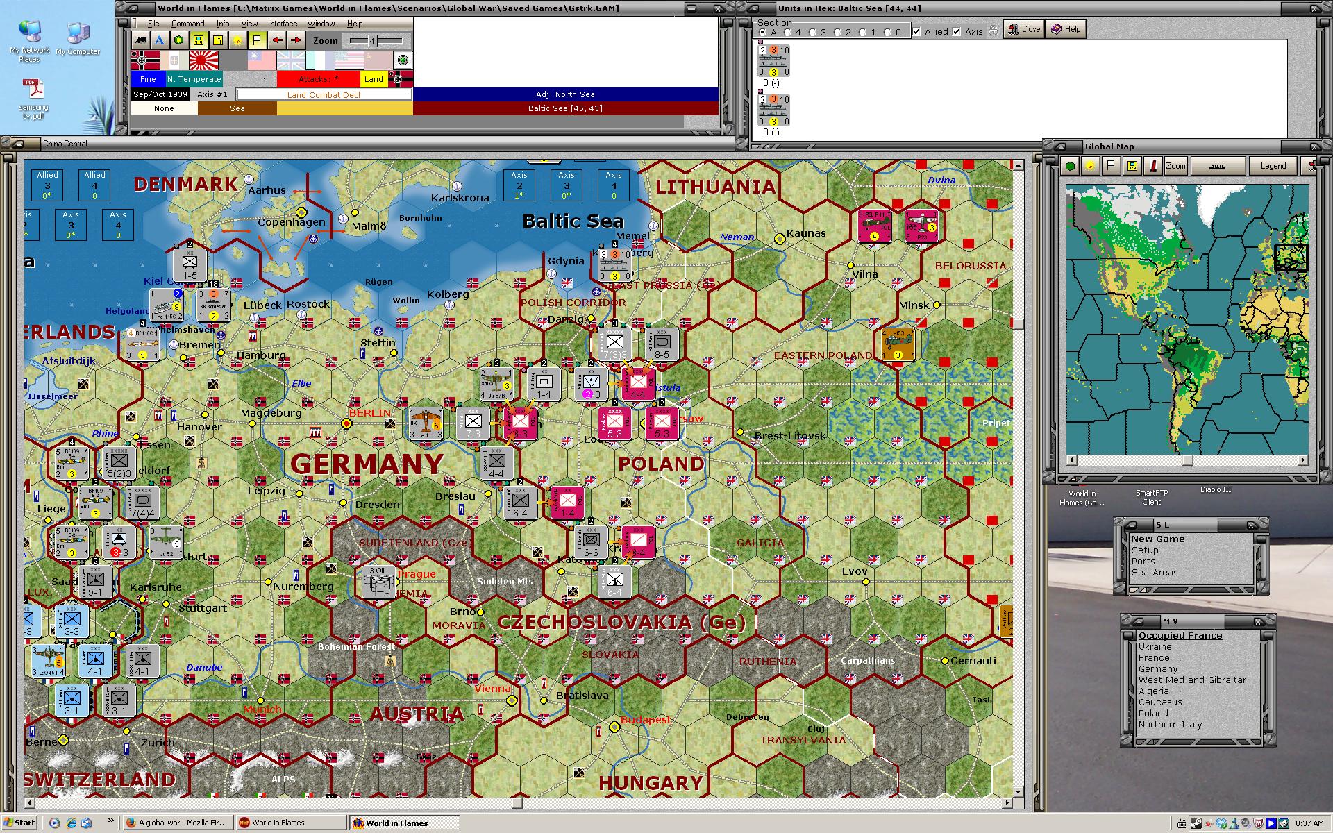Click the blue Fine weather indicator
This screenshot has height=833, width=1333.
(148, 79)
